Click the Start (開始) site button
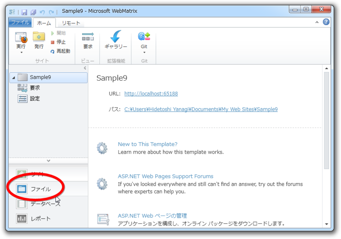This screenshot has height=239, width=341. point(58,33)
